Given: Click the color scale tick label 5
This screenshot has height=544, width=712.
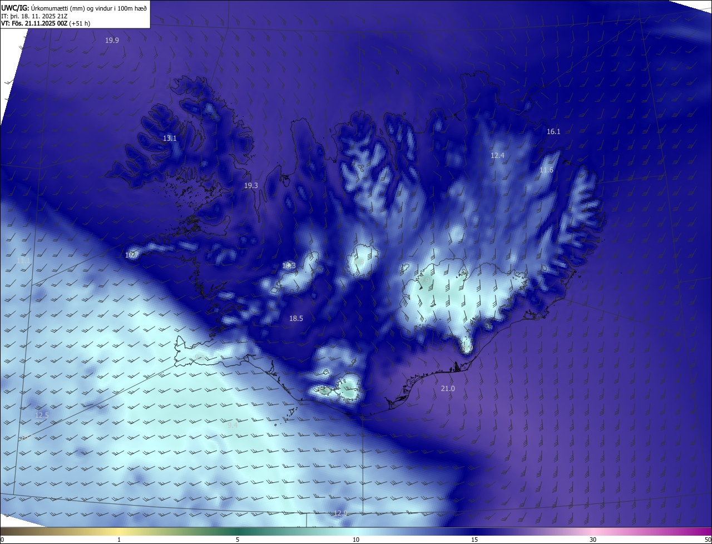Looking at the screenshot, I should [x=238, y=540].
